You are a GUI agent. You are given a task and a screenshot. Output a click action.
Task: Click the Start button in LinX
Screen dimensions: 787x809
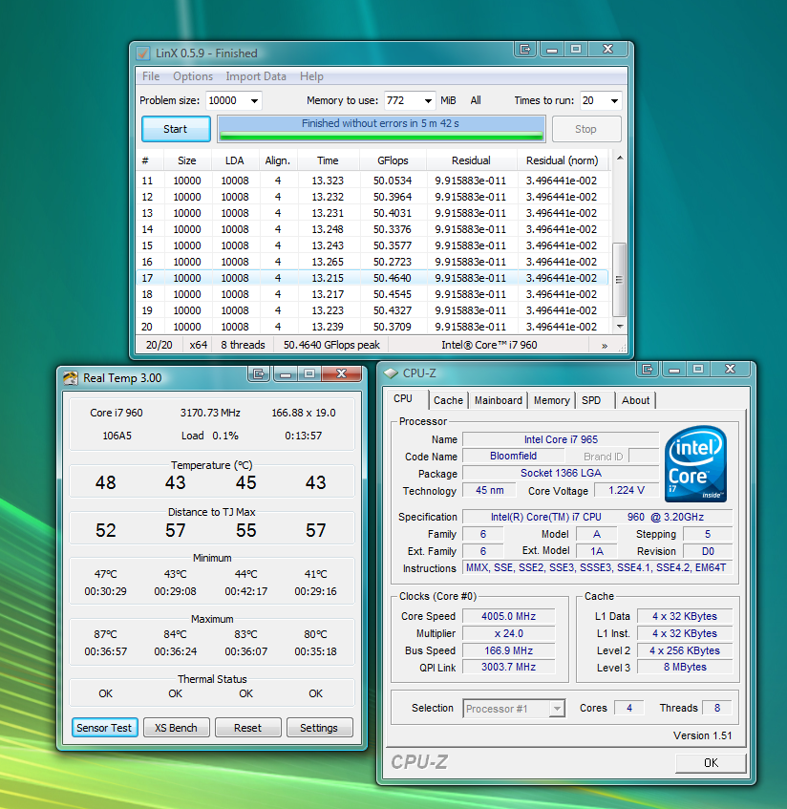[x=176, y=129]
